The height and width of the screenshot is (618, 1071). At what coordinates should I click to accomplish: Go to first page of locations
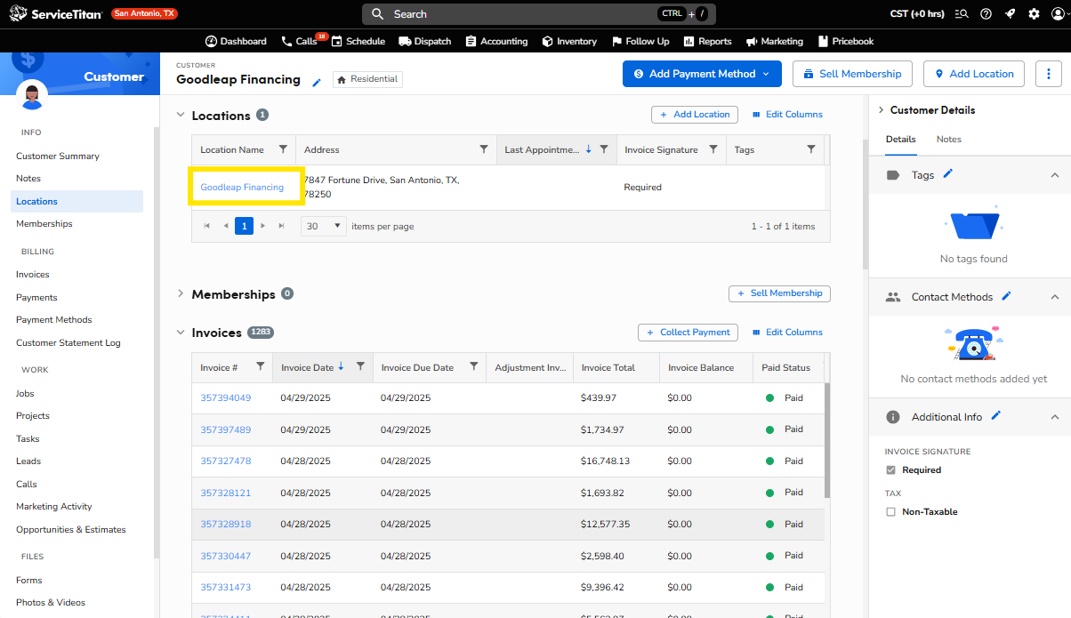click(207, 226)
